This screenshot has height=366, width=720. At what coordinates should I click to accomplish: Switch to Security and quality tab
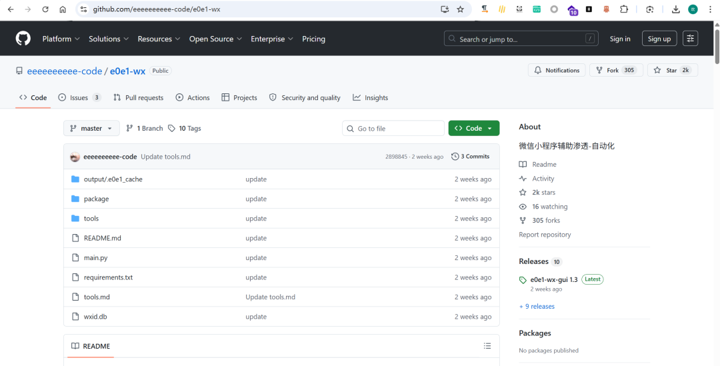click(305, 97)
